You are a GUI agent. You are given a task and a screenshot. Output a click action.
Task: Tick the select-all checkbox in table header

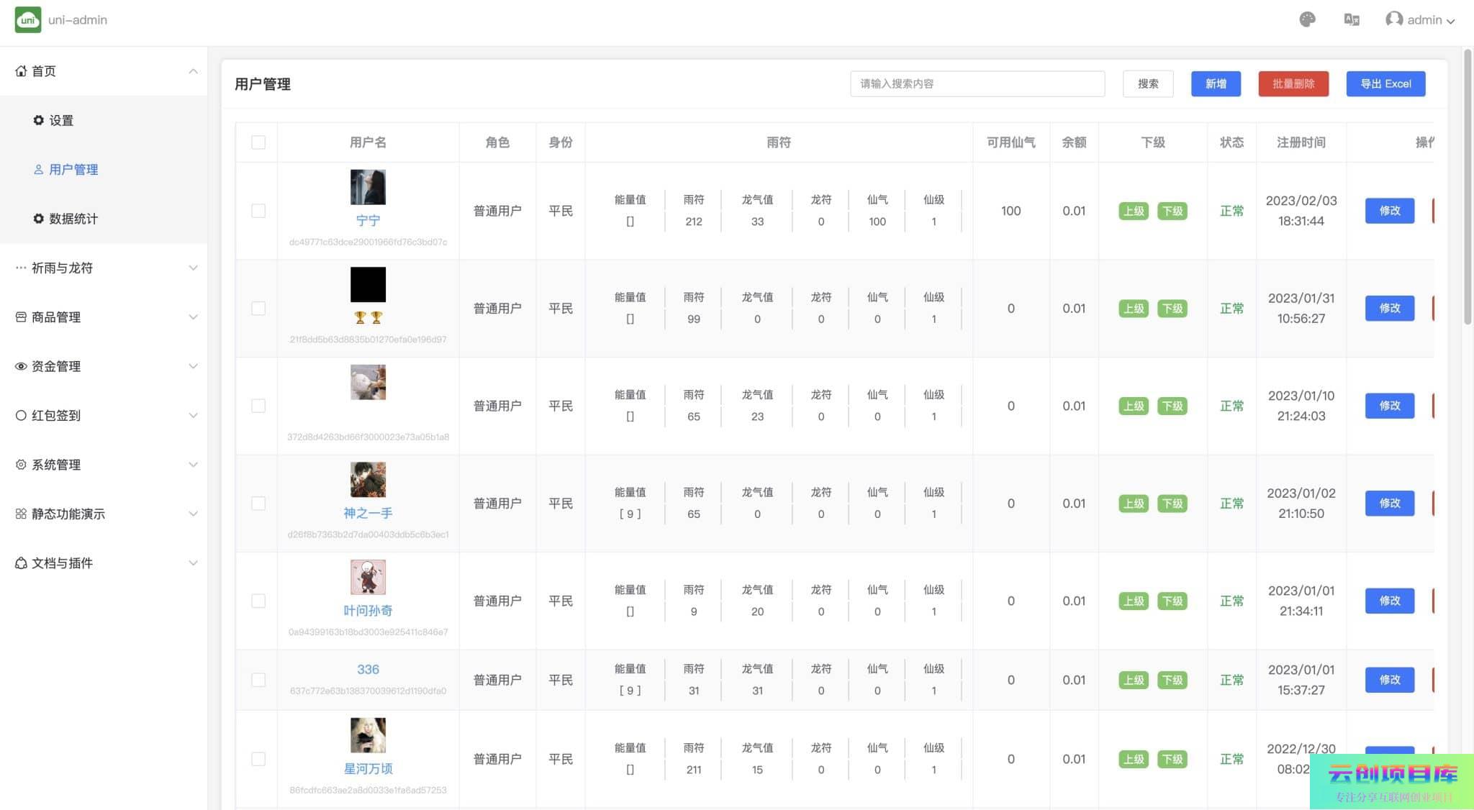[258, 142]
